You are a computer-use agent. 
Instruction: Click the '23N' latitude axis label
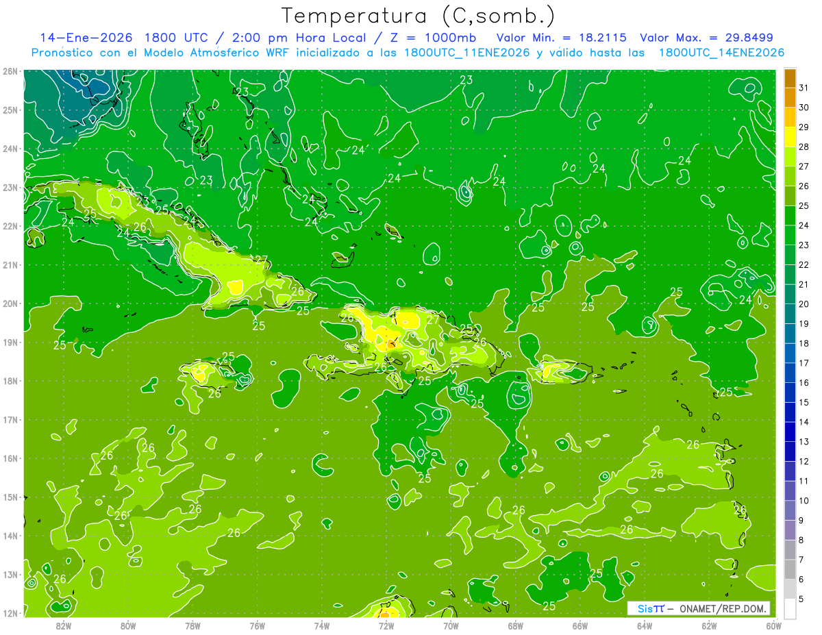click(x=10, y=187)
